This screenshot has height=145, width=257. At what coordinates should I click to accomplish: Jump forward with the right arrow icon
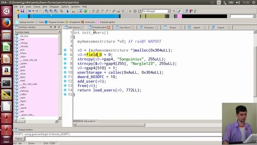pyautogui.click(x=37, y=11)
